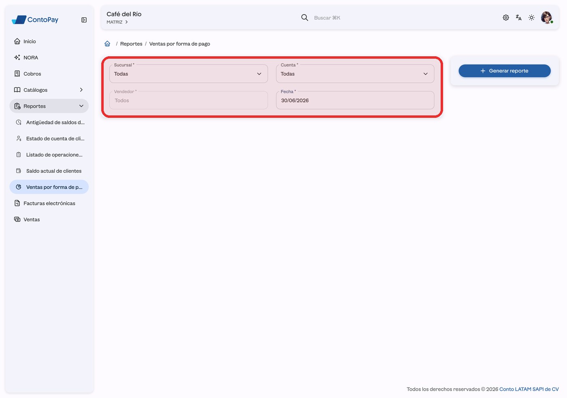This screenshot has width=567, height=398.
Task: Change language with translate icon
Action: point(519,17)
